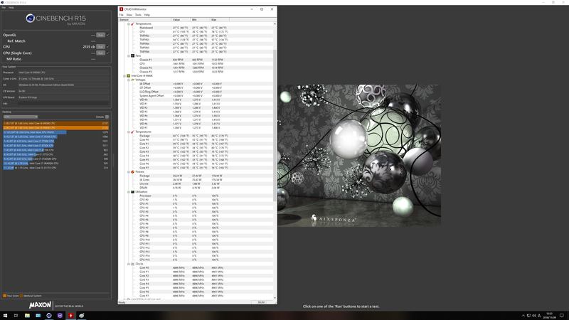569x320 pixels.
Task: Toggle the OpenGL test checkbox
Action: (108, 35)
